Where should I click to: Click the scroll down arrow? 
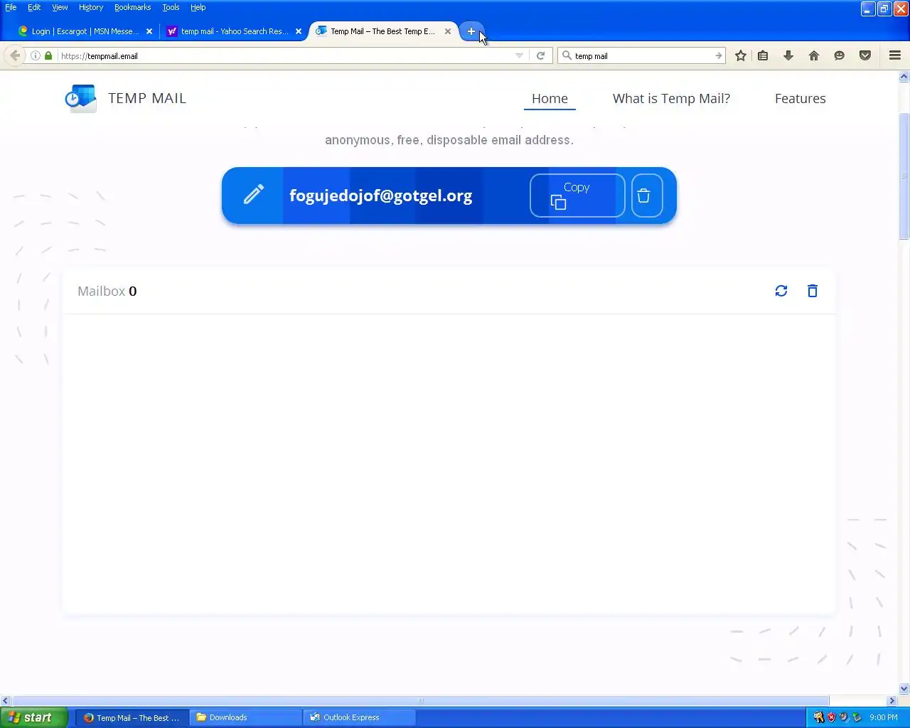pos(904,689)
